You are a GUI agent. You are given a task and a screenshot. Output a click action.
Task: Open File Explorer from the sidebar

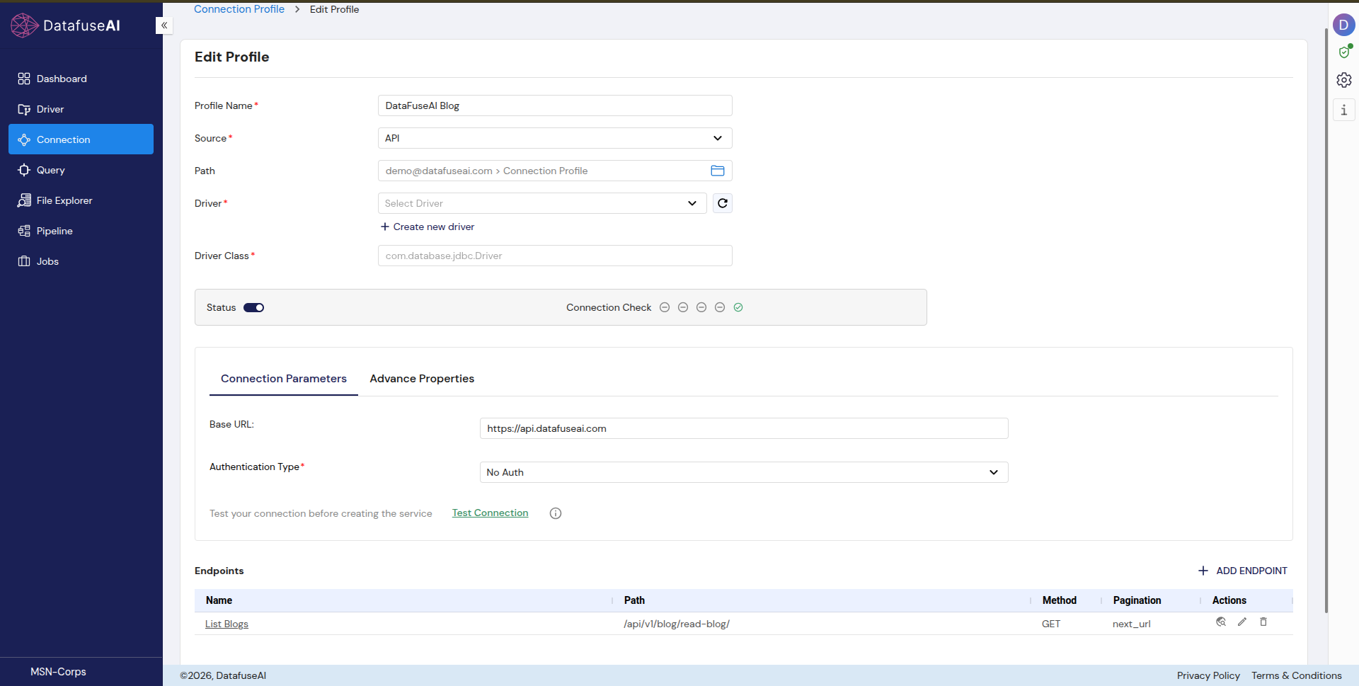pyautogui.click(x=81, y=200)
